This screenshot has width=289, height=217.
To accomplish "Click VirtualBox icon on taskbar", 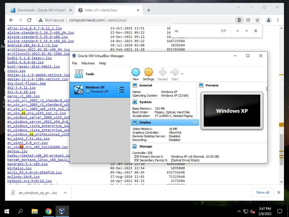I will click(62, 211).
